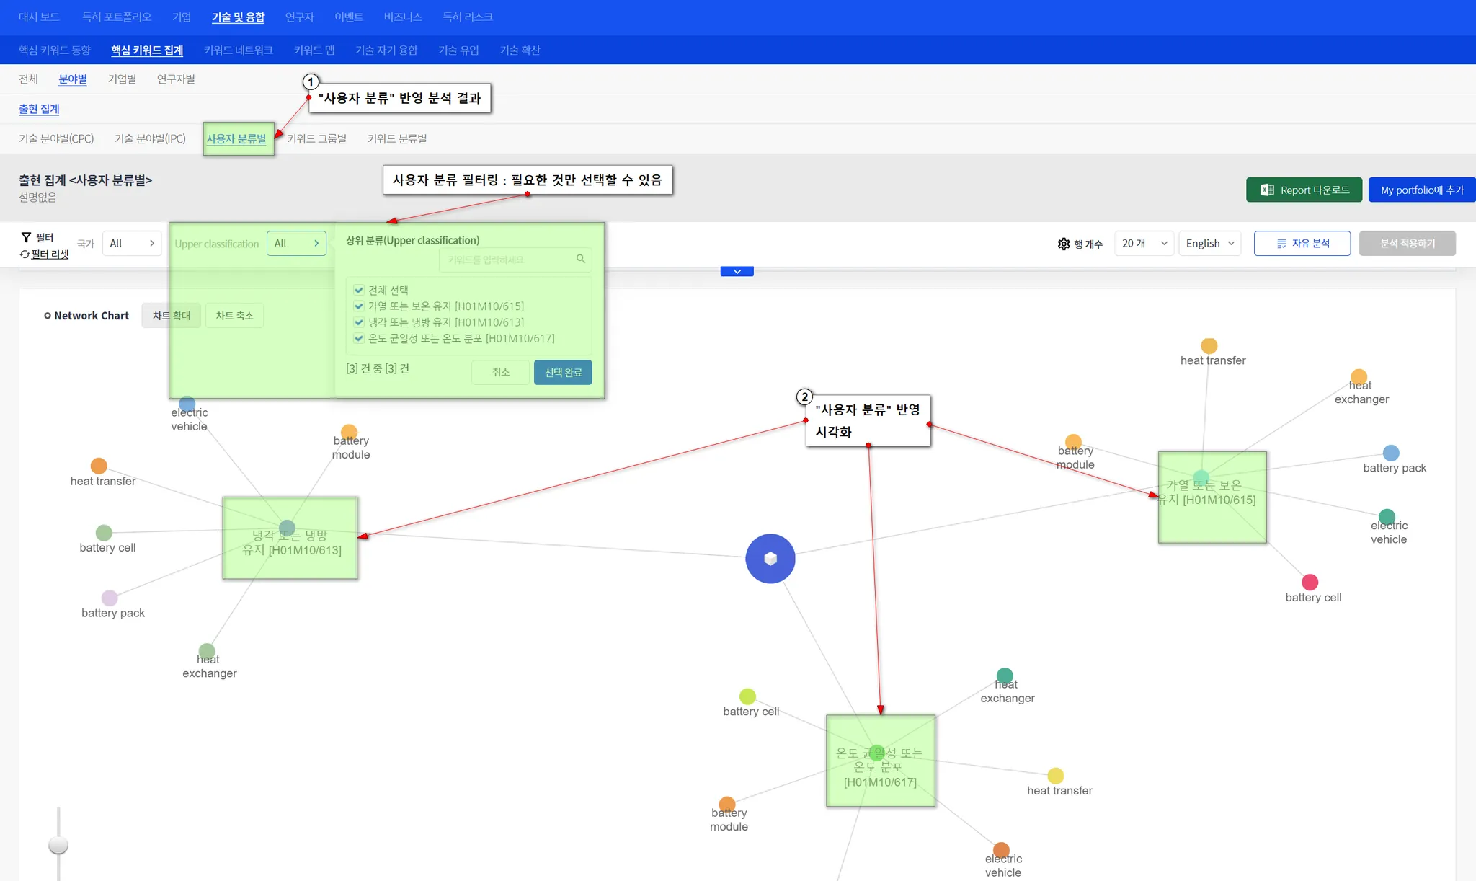Uncheck 온도 균일성 또는 온도 분포 checkbox
The width and height of the screenshot is (1476, 881).
359,338
